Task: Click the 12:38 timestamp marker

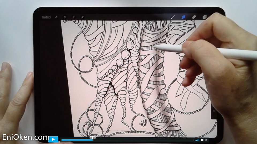Action: tap(93, 137)
